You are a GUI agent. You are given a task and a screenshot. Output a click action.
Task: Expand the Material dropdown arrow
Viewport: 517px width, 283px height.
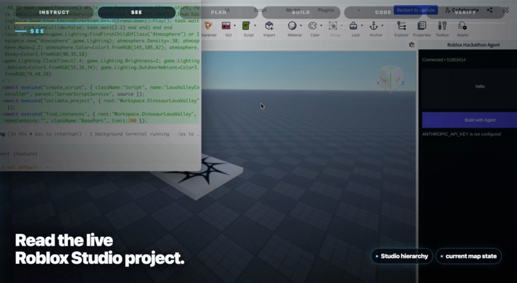tap(301, 26)
